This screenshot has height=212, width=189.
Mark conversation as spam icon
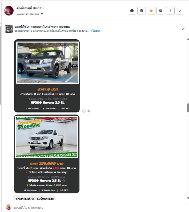(x=132, y=10)
